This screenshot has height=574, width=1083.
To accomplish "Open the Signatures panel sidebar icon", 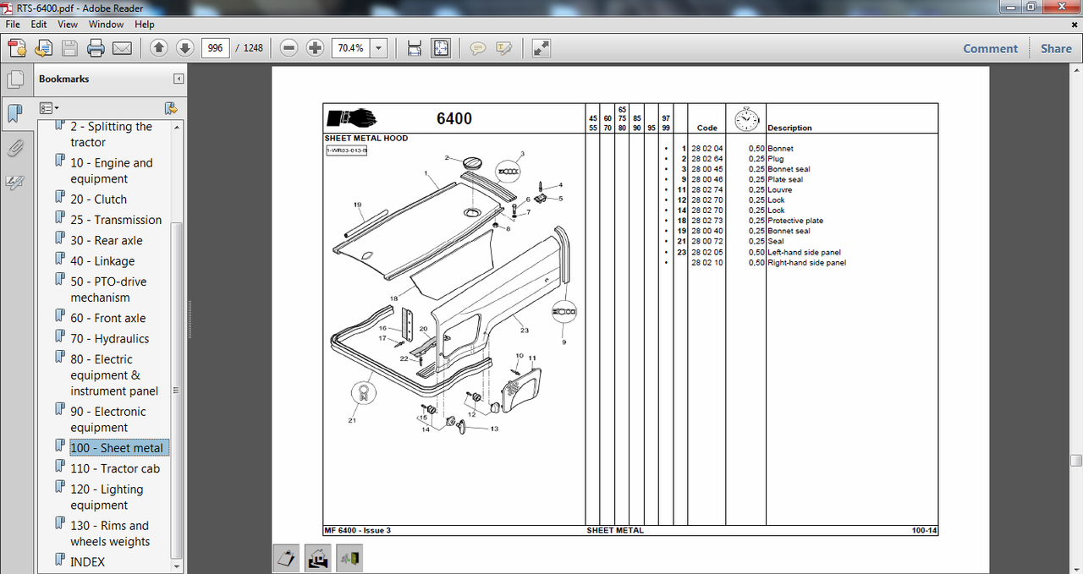I will (14, 181).
